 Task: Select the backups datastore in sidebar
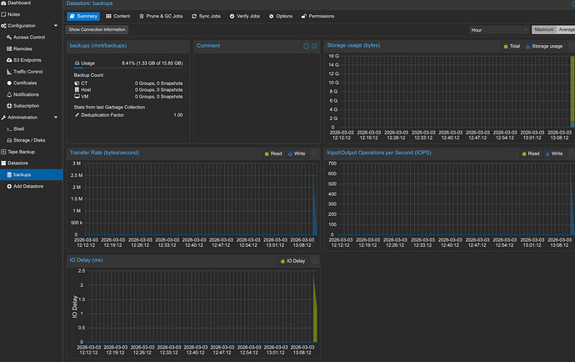22,174
